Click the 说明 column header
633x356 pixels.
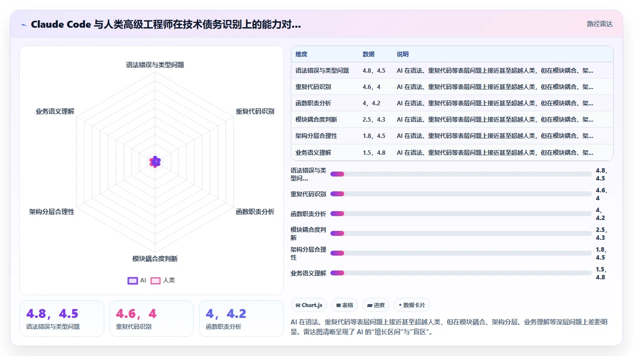(x=403, y=54)
